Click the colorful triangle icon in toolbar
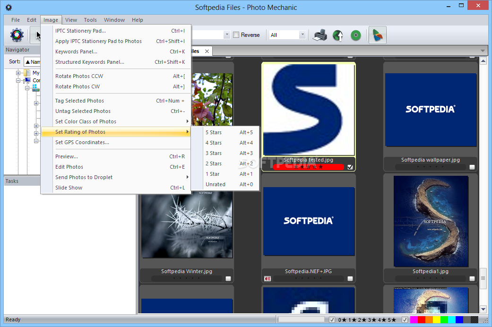Screen dimensions: 492x327 point(377,35)
